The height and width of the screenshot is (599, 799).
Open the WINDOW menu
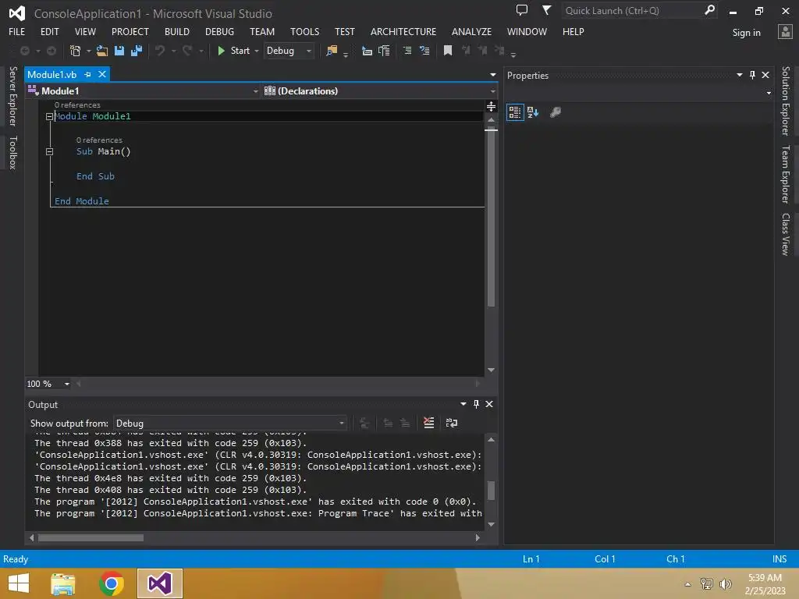tap(527, 31)
